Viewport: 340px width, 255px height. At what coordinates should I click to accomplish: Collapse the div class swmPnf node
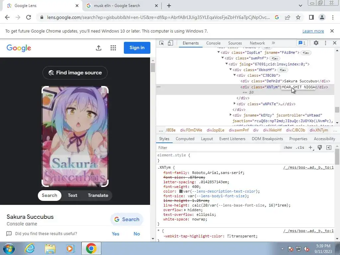[222, 58]
